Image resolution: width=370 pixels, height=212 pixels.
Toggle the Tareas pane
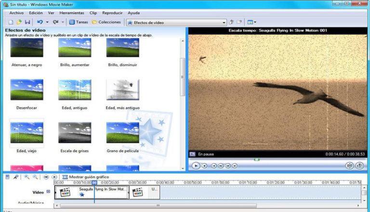pyautogui.click(x=79, y=22)
